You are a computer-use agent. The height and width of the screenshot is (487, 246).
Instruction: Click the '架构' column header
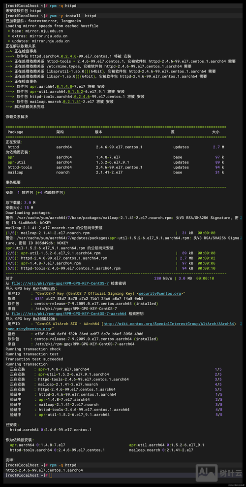tap(60, 132)
